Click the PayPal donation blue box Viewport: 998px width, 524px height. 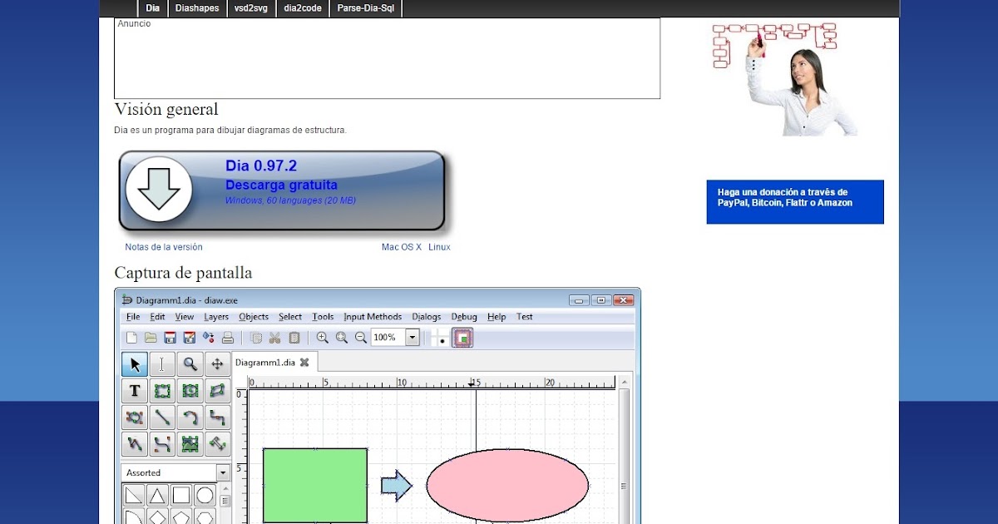[x=795, y=202]
